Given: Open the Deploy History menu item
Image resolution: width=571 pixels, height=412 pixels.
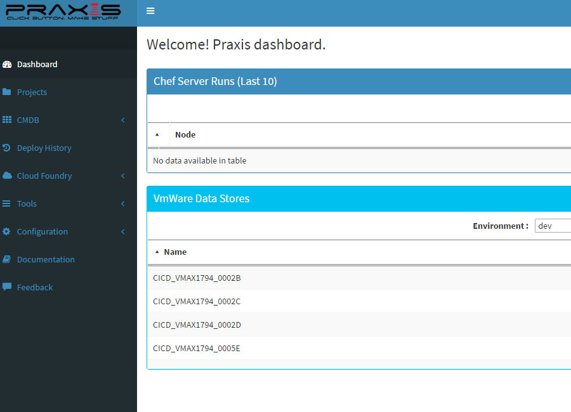Looking at the screenshot, I should (44, 148).
